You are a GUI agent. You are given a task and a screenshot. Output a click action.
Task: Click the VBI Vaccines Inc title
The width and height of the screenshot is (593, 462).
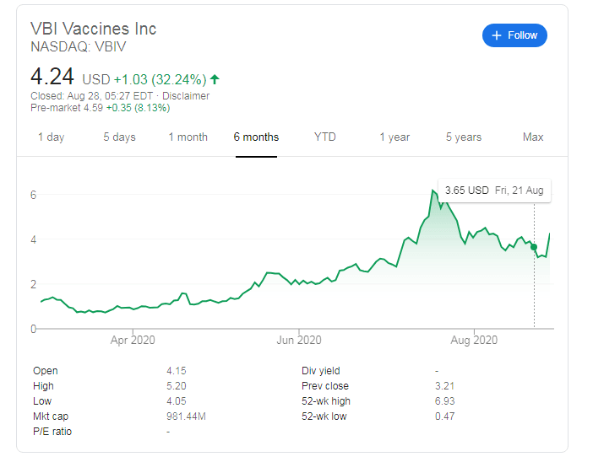(93, 28)
